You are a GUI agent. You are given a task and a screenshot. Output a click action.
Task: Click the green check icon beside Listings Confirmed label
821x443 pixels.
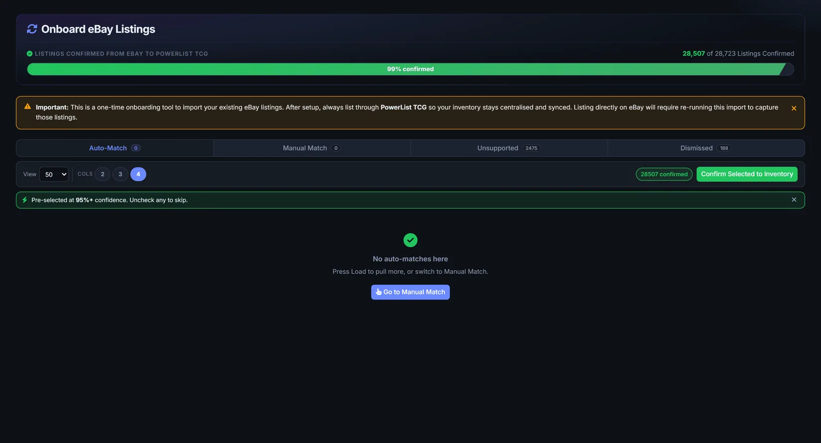[29, 54]
